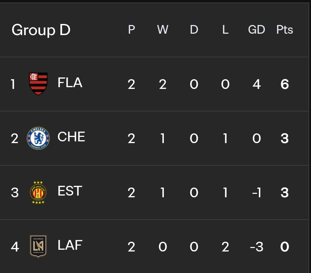The width and height of the screenshot is (311, 273).
Task: Click the Pts column header
Action: click(x=285, y=30)
